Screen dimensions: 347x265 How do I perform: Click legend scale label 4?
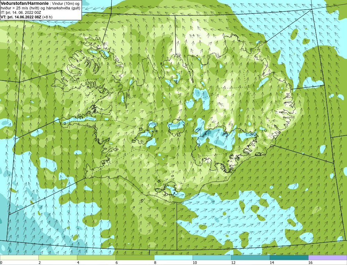point(78,263)
